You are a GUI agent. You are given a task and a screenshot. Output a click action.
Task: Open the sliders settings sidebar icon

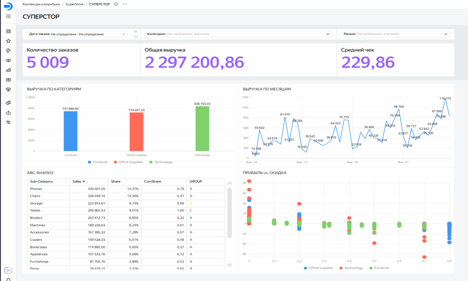8,122
